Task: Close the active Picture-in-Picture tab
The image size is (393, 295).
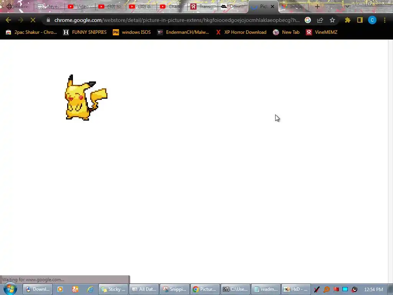Action: [x=272, y=7]
